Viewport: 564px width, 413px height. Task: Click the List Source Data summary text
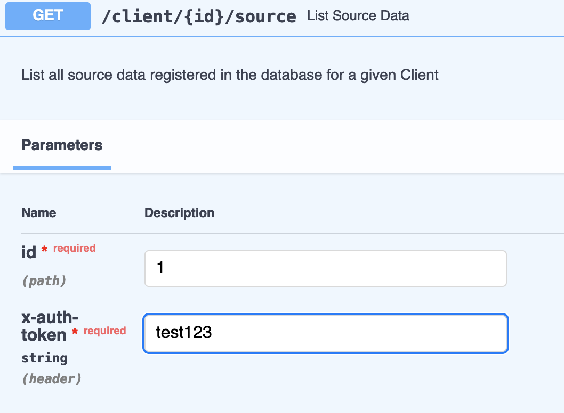(x=358, y=16)
